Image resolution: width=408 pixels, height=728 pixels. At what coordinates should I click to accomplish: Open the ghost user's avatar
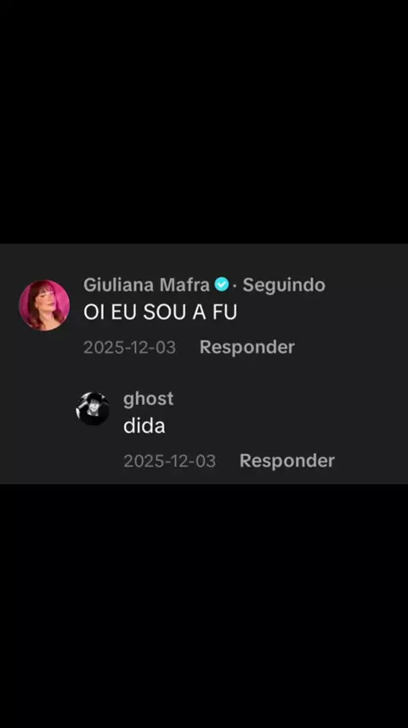pos(93,408)
